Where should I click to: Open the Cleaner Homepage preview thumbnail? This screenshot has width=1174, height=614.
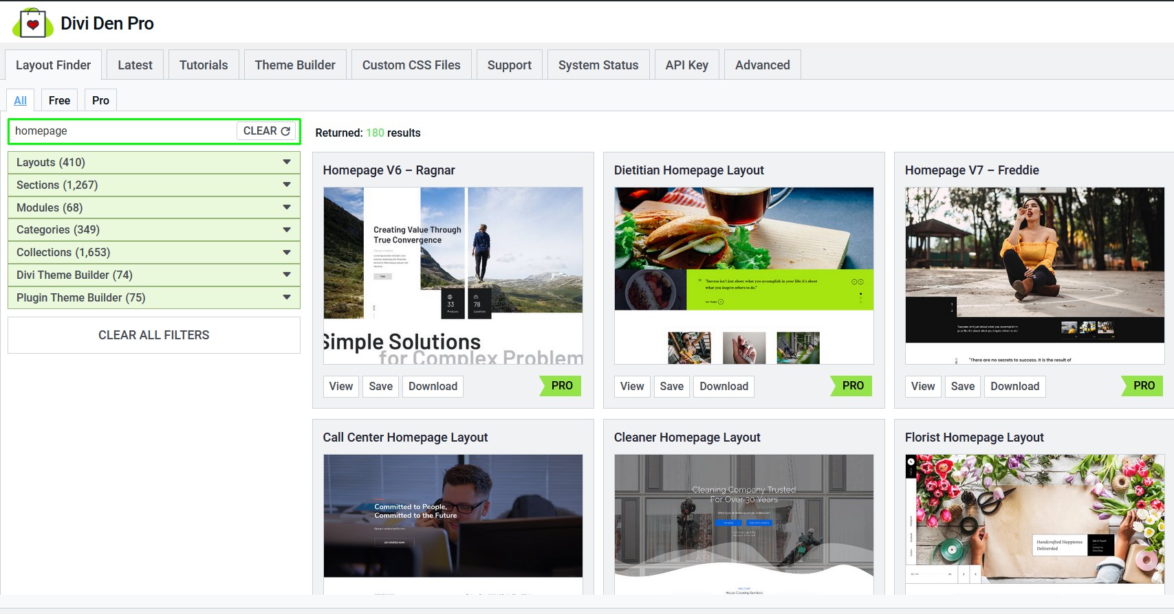coord(744,524)
